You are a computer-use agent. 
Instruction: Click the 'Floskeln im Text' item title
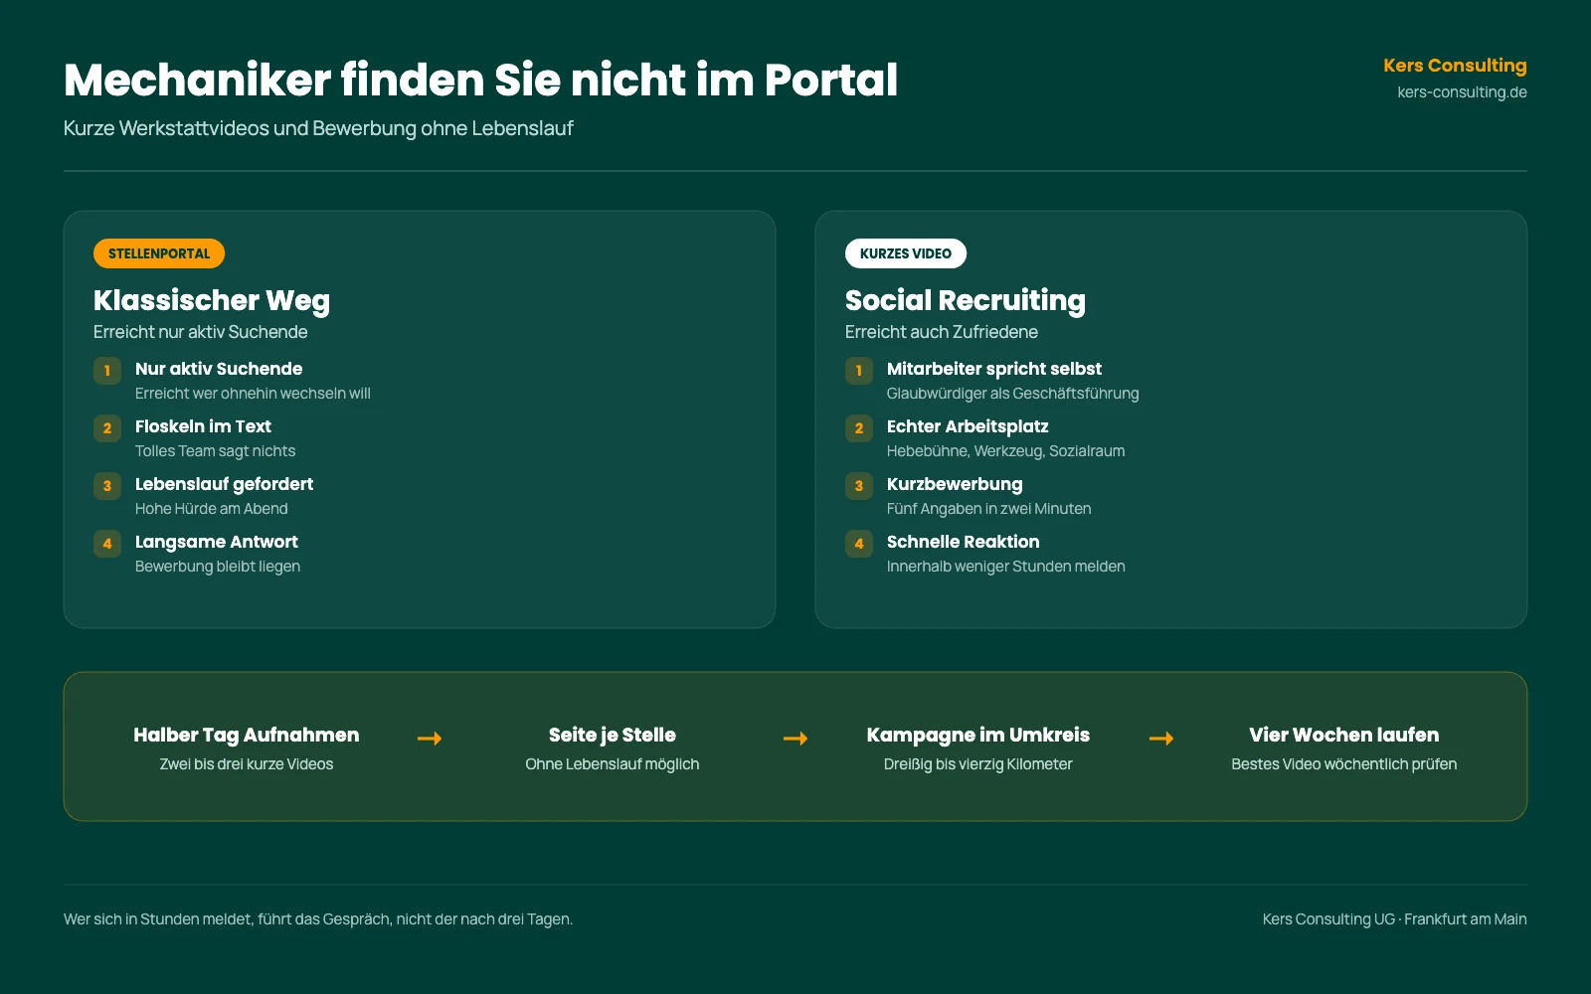click(x=203, y=426)
